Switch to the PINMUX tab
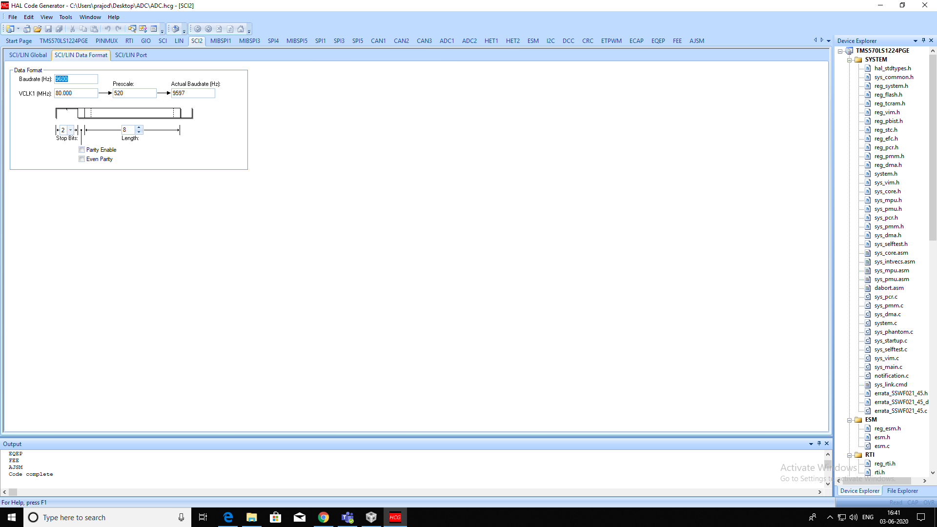The height and width of the screenshot is (527, 937). click(x=106, y=41)
